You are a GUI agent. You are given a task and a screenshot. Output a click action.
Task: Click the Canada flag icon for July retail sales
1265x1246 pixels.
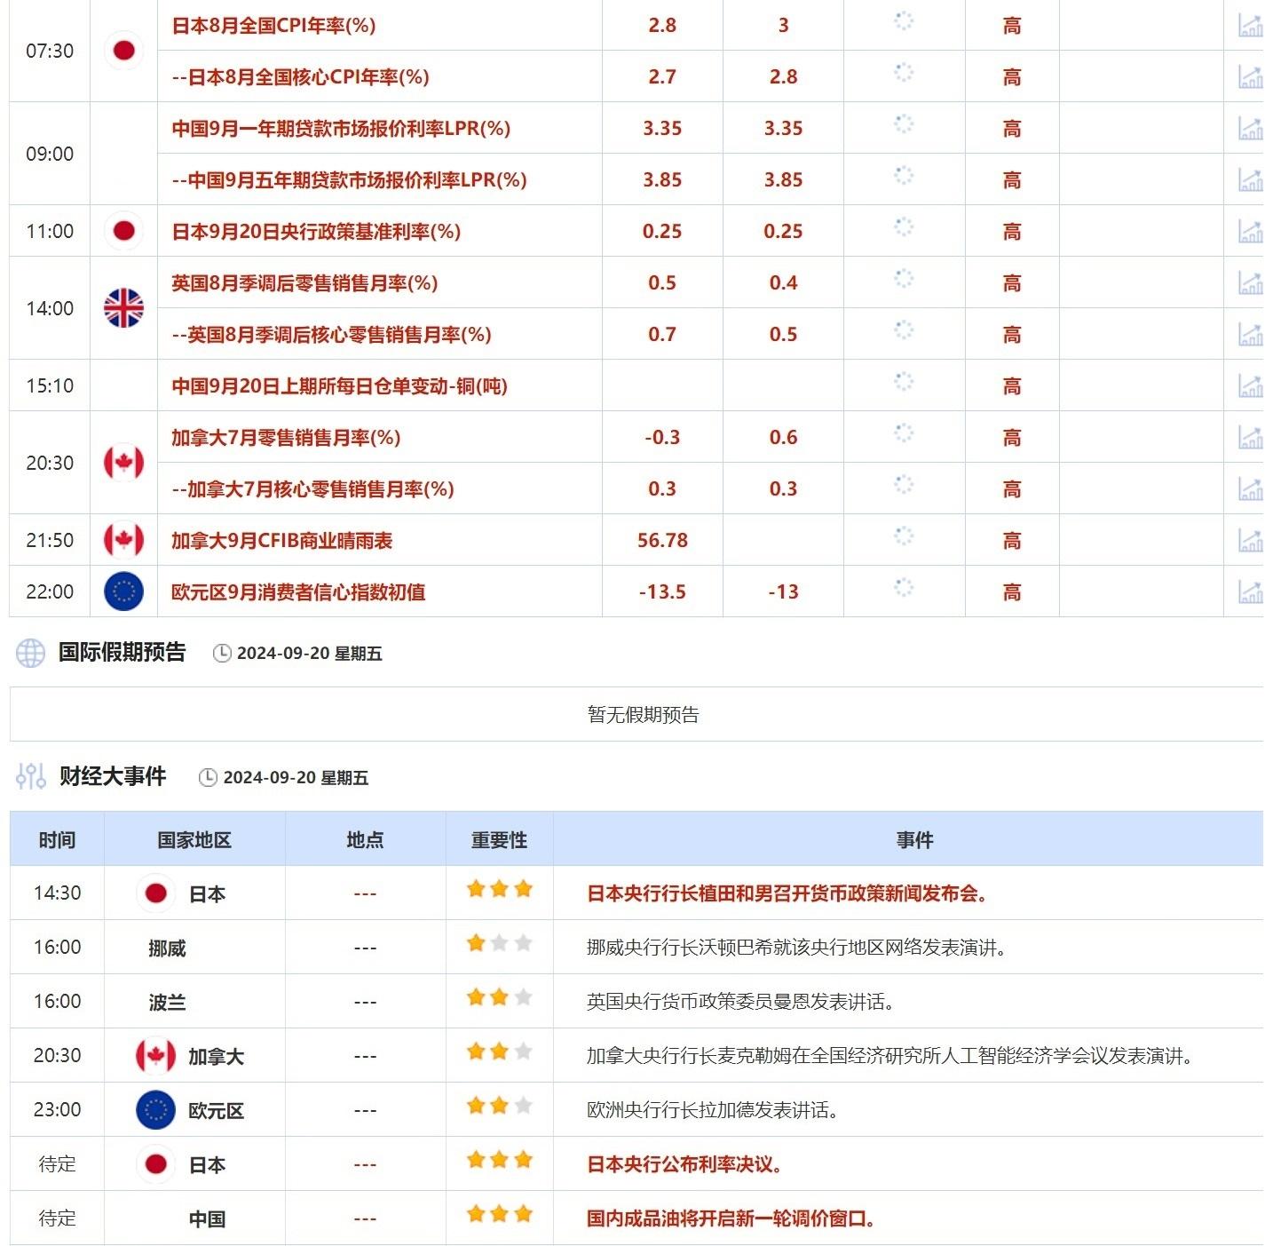[124, 463]
